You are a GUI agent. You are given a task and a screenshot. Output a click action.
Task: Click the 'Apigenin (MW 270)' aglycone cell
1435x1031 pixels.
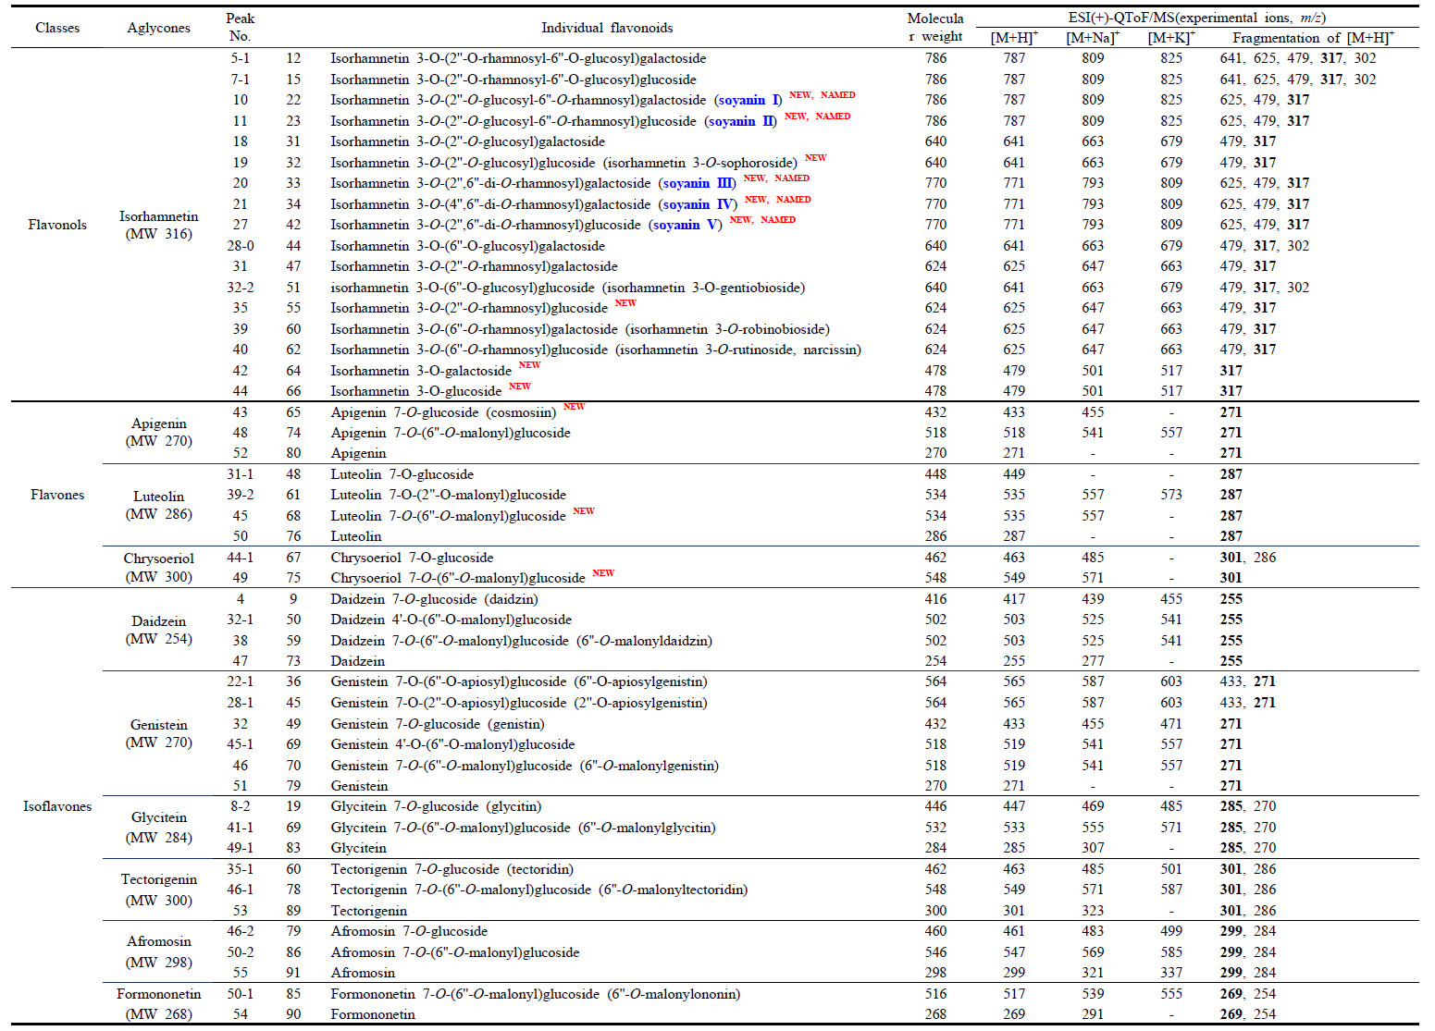tap(158, 432)
